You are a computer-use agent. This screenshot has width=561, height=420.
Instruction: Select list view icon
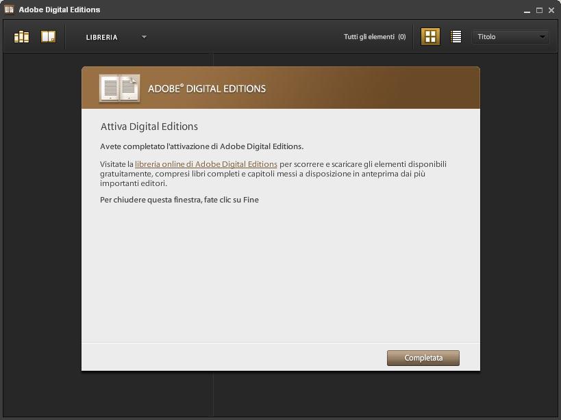tap(456, 36)
